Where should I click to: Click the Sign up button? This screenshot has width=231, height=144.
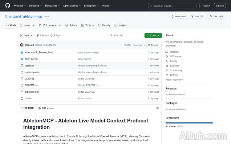[220, 6]
